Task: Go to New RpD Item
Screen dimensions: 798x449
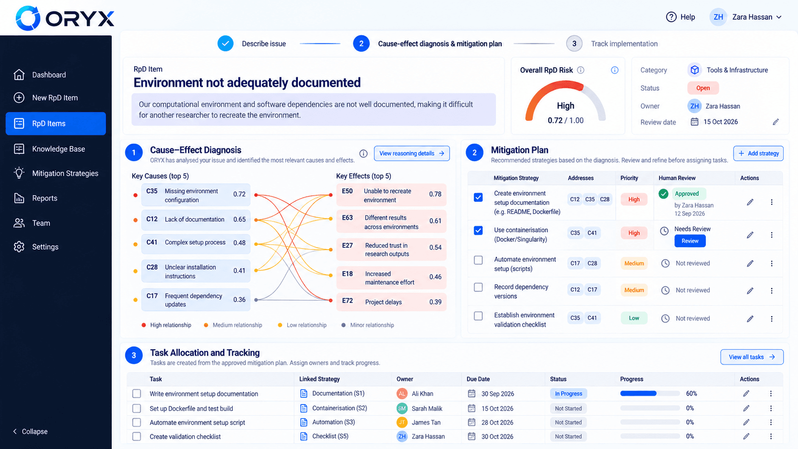Action: [56, 98]
